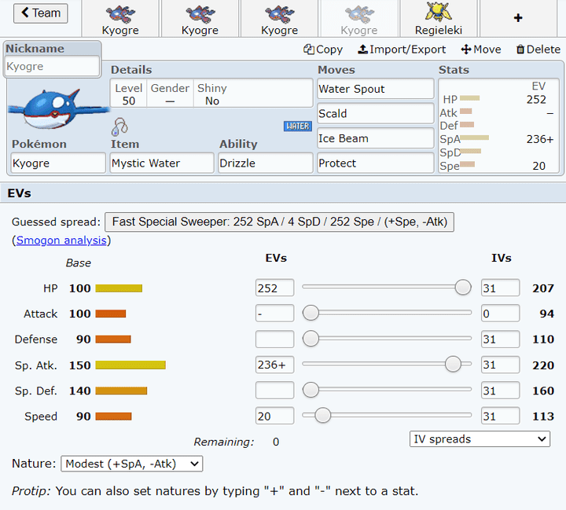Click the Speed EV slider handle
The width and height of the screenshot is (566, 510).
[323, 416]
